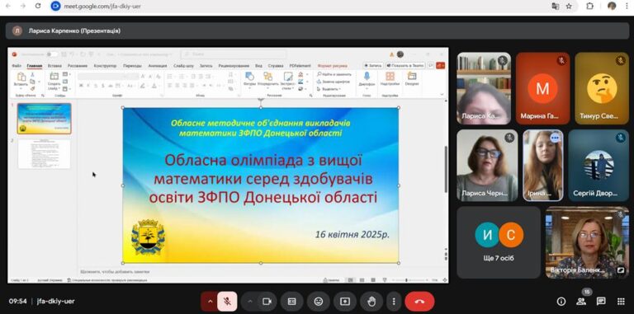
Task: Open Chrome profile avatar
Action: 612,6
